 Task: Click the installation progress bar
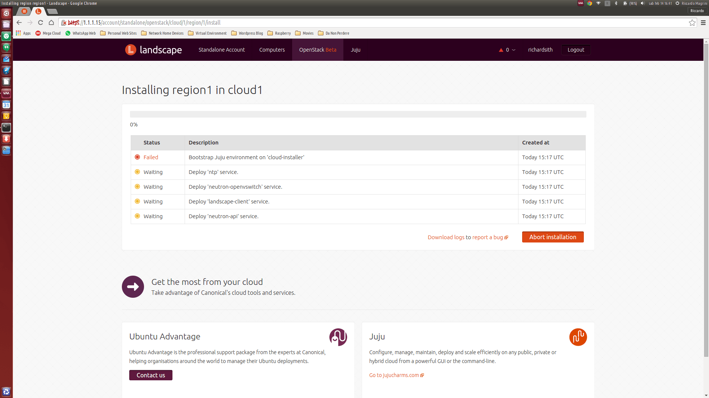tap(358, 114)
